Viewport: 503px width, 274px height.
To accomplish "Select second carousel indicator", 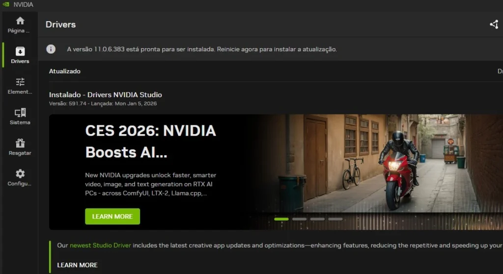I will coord(299,219).
